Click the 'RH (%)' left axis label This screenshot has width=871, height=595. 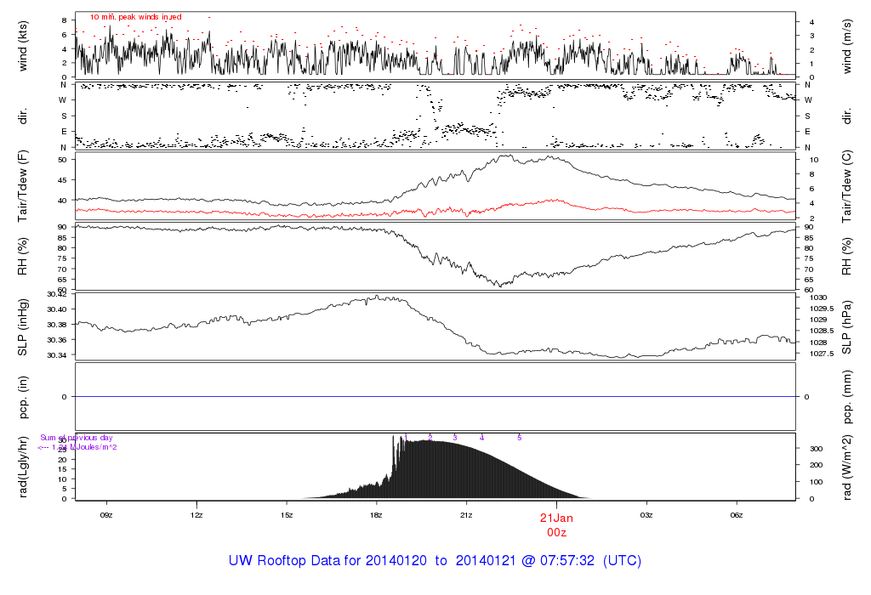pos(23,256)
